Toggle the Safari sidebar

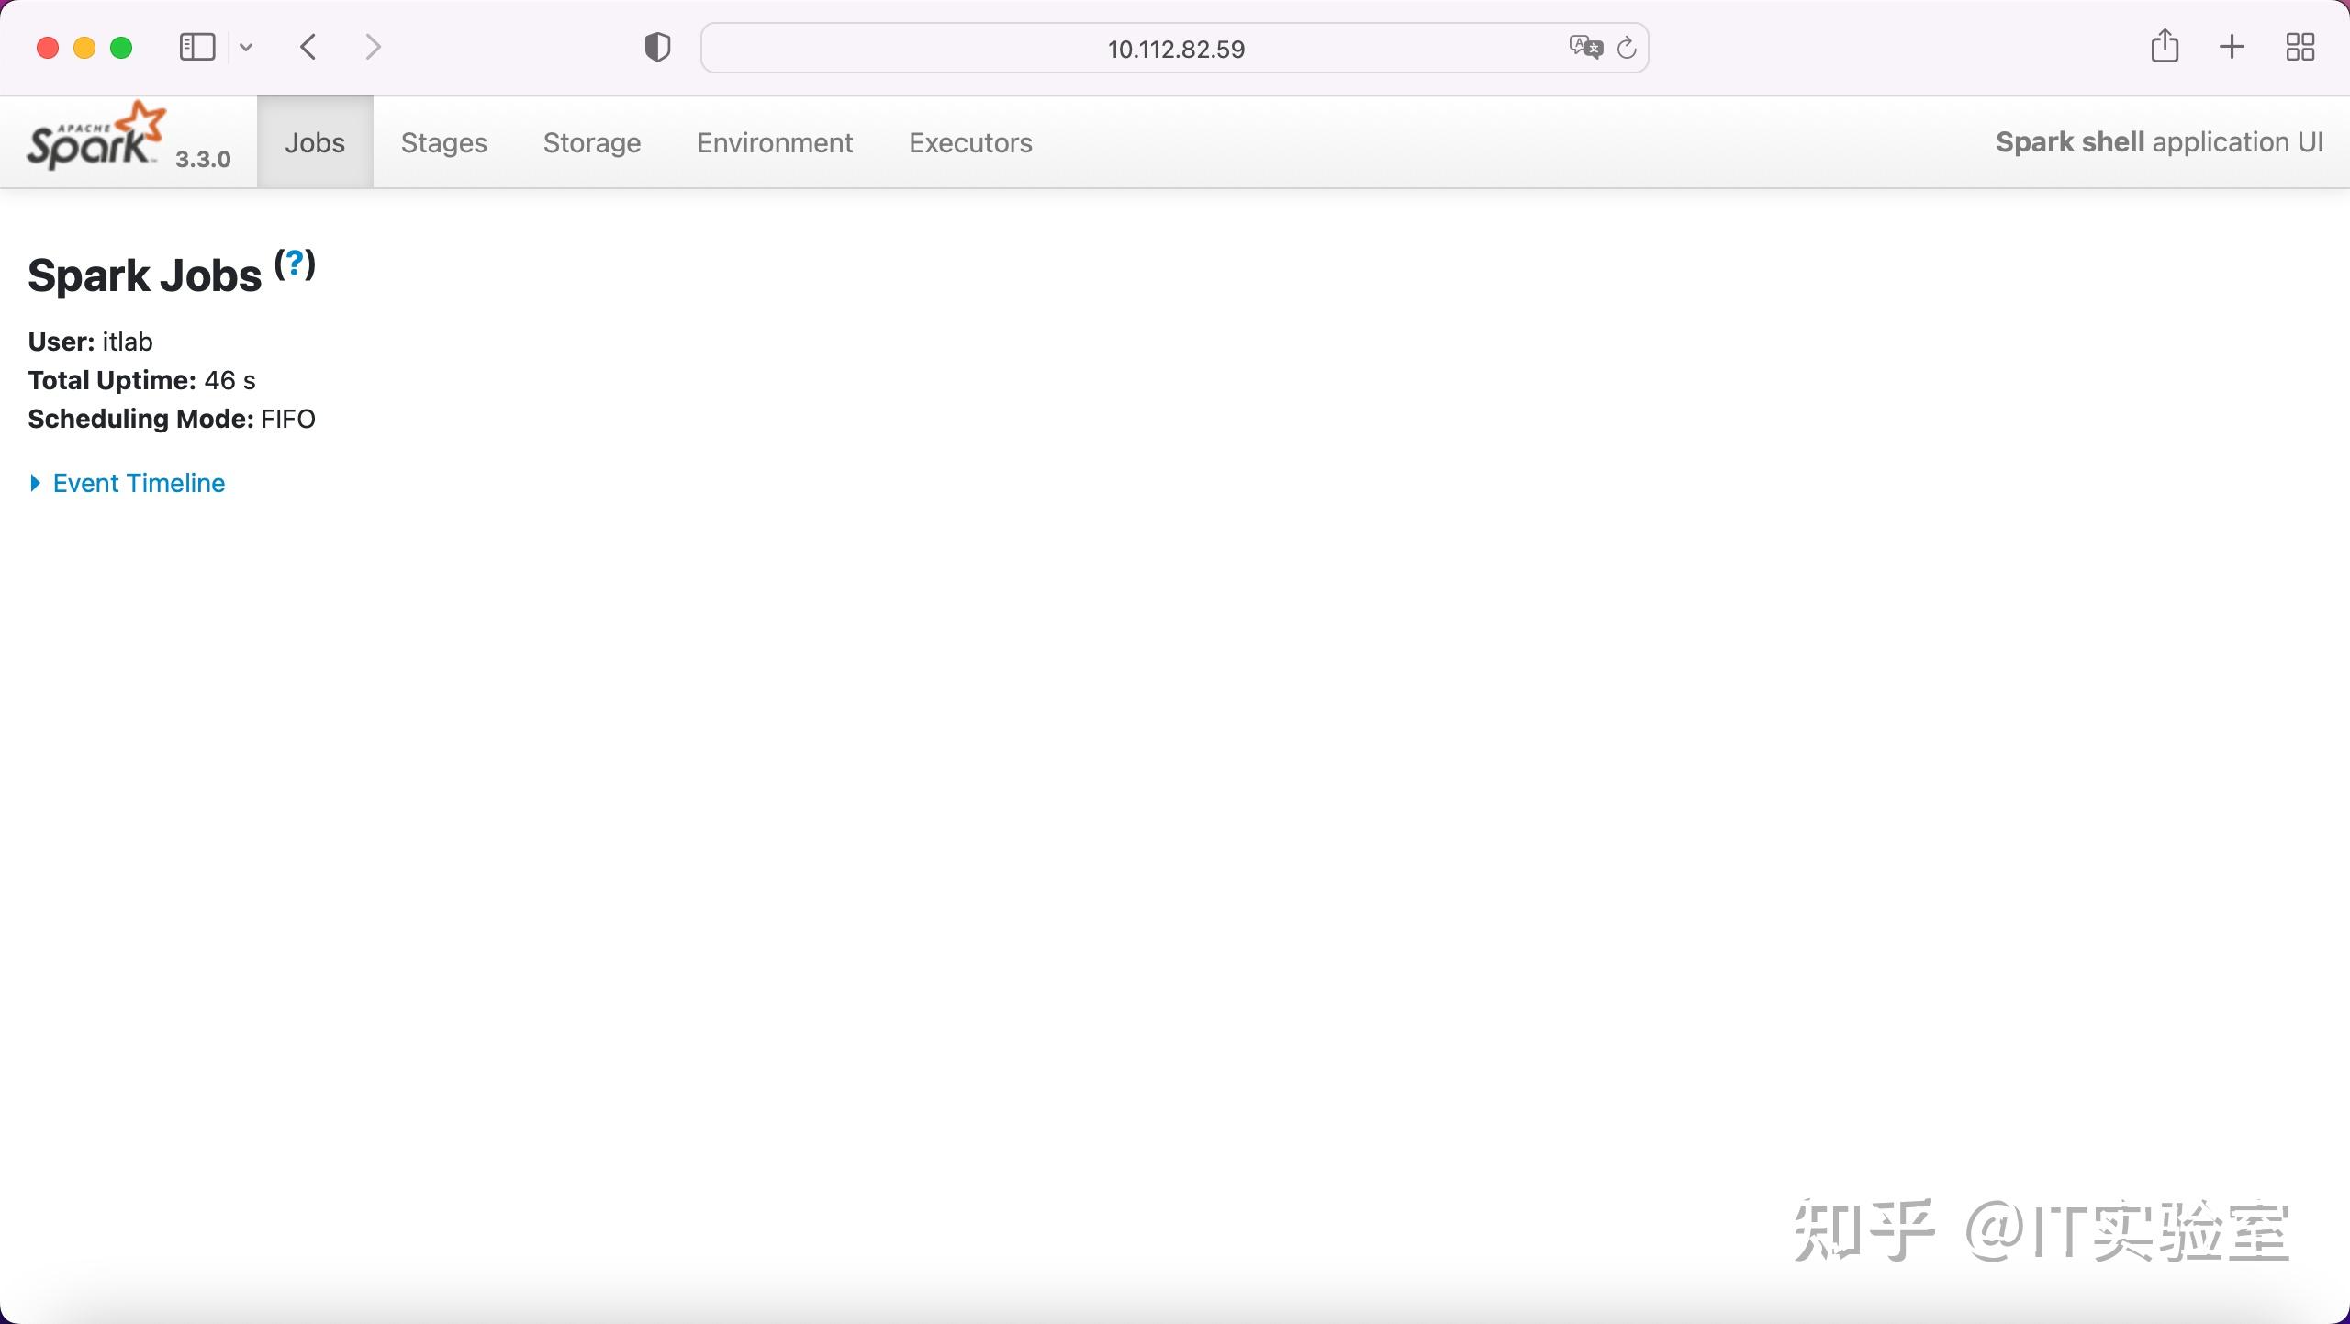[x=196, y=47]
